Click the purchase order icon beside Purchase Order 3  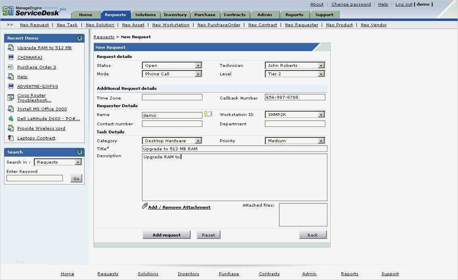tap(11, 67)
